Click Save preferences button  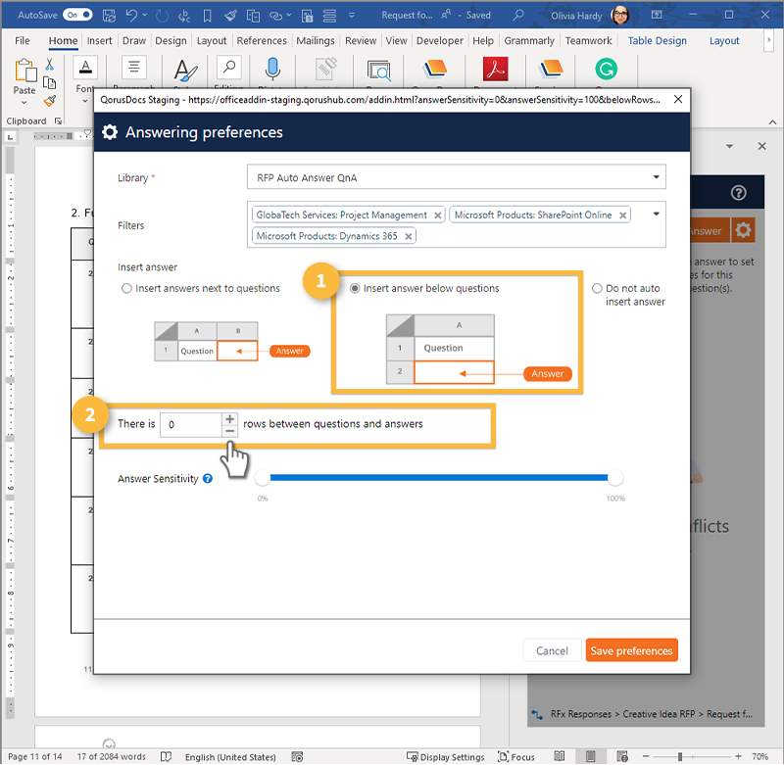pyautogui.click(x=631, y=650)
